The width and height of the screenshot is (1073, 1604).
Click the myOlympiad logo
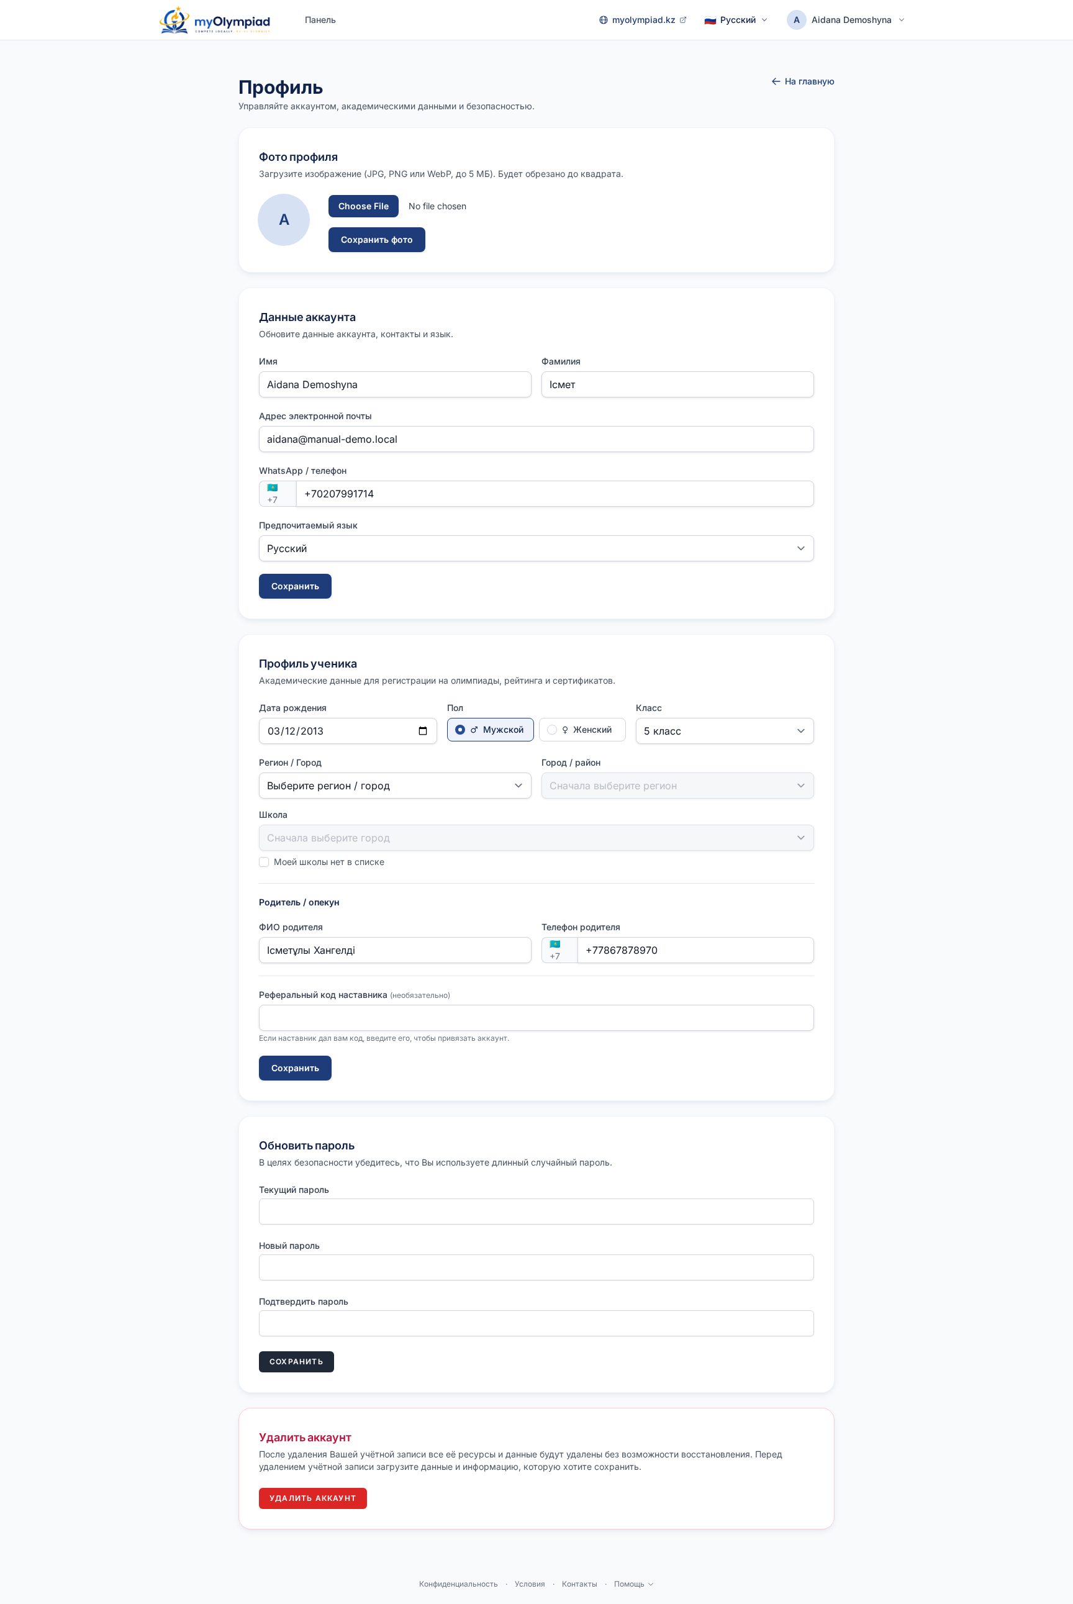click(x=215, y=20)
